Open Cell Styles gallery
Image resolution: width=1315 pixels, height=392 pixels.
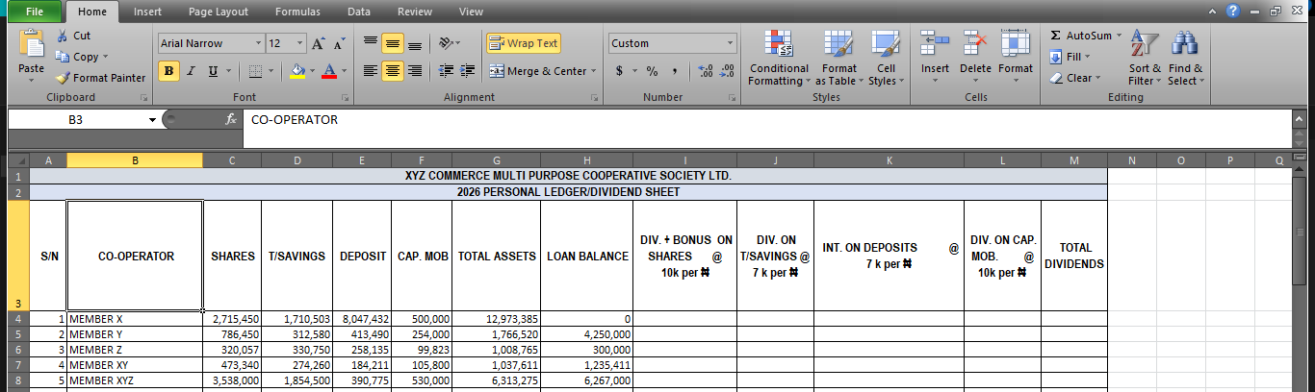(x=886, y=58)
